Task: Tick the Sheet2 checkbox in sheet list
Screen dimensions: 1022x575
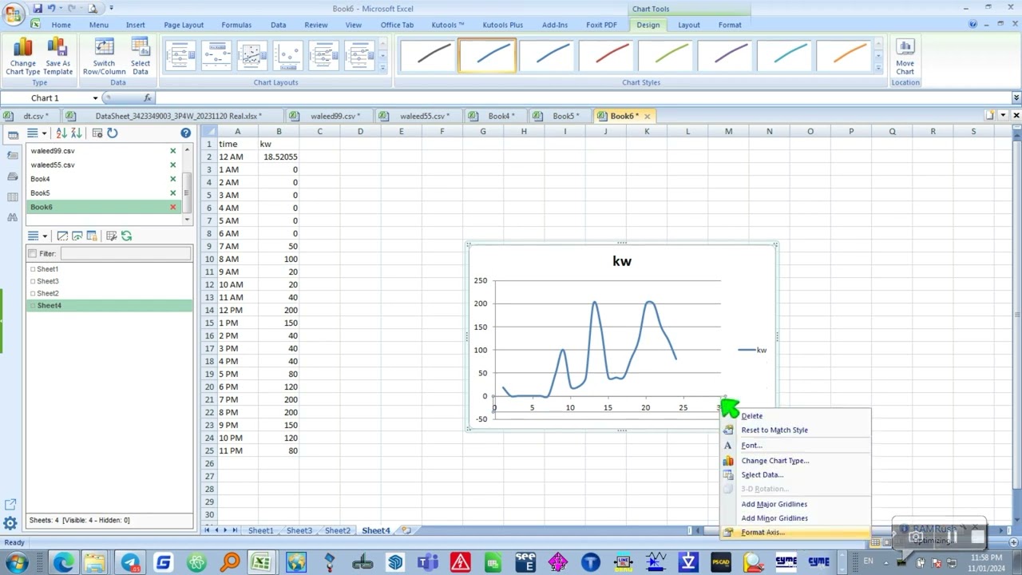Action: pos(33,293)
